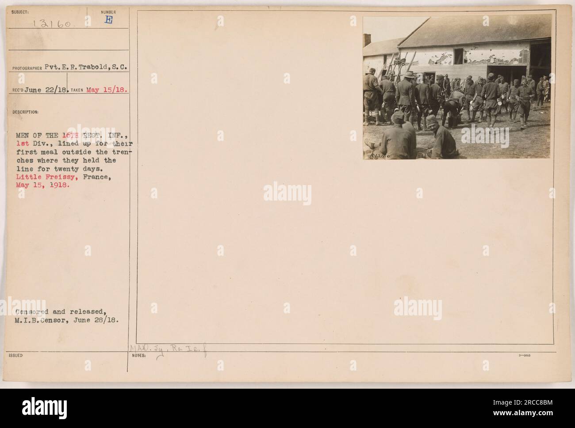
Task: Click the red taken date May 15/18
Action: click(x=107, y=89)
